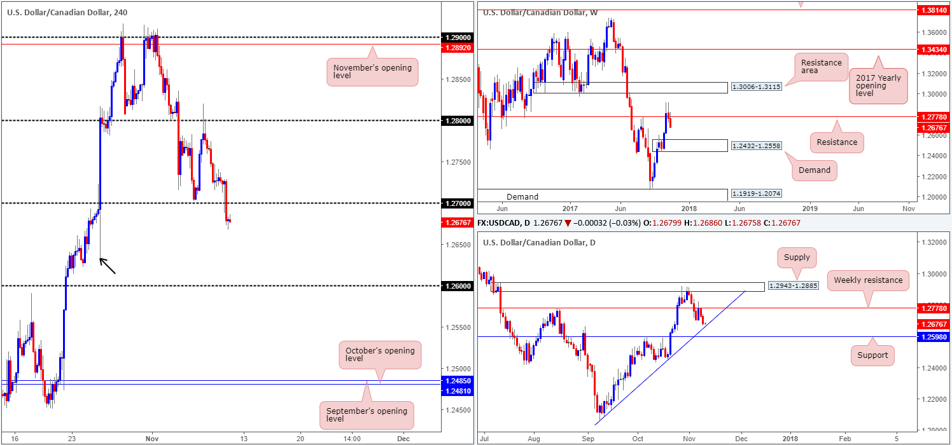Click the 'Supply' callout on daily chart
952x445 pixels.
(x=797, y=257)
